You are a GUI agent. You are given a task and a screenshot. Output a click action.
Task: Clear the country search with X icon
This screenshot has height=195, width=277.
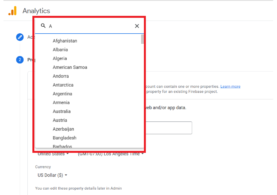pos(137,26)
